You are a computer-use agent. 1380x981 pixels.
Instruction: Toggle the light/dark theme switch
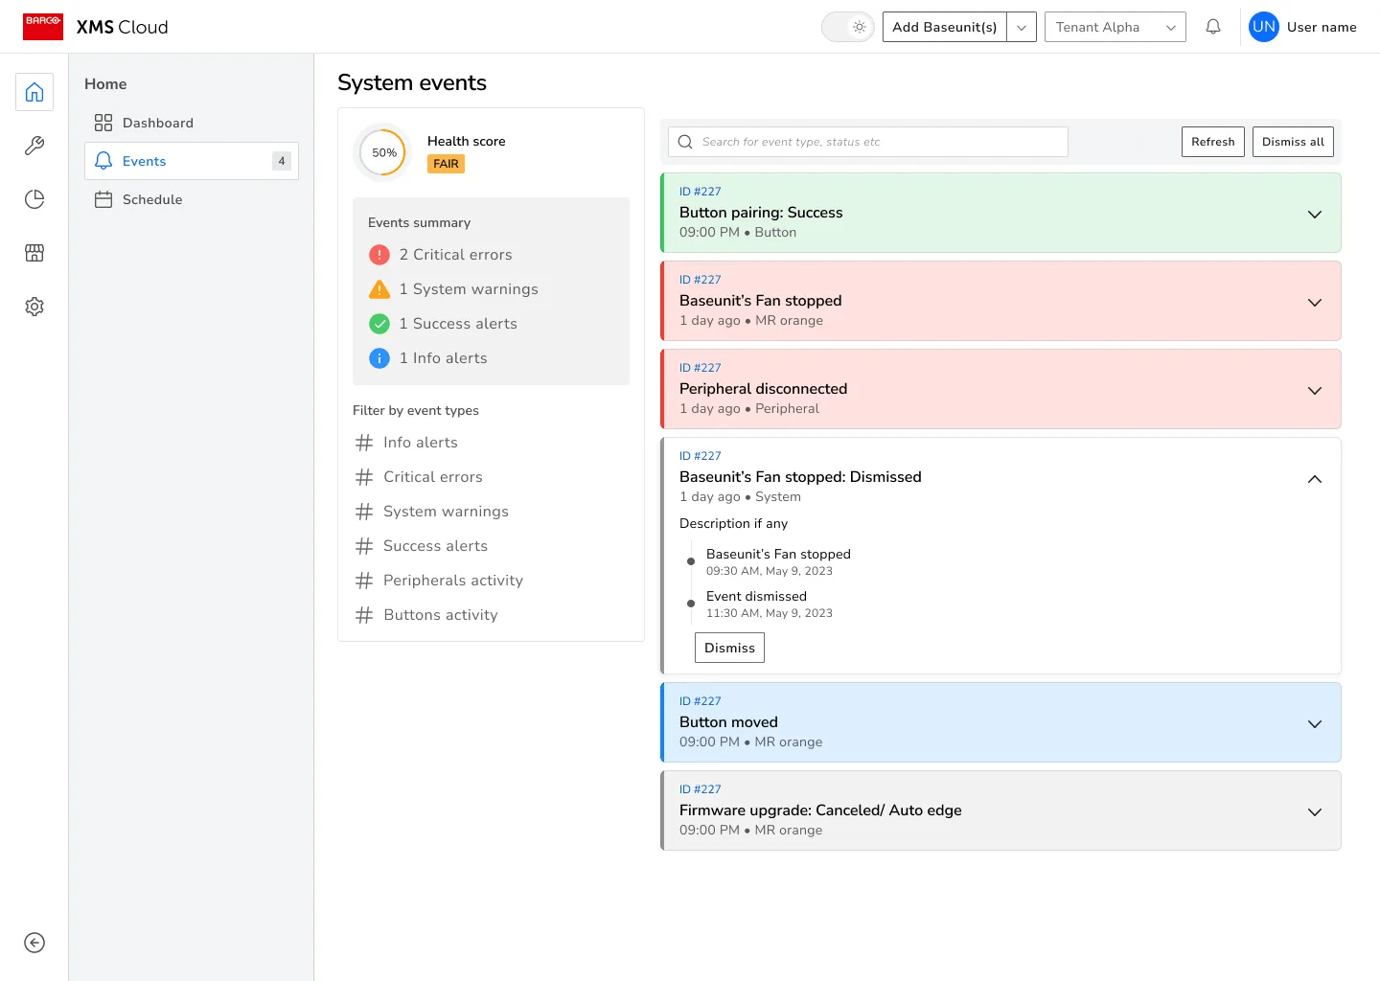coord(848,27)
